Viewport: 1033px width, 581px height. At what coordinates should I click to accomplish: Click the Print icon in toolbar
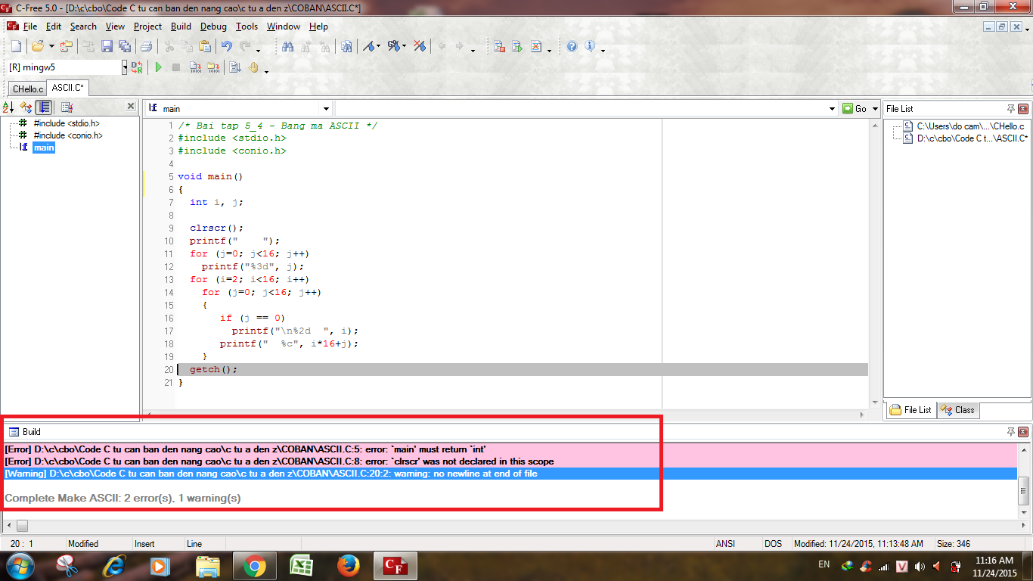pyautogui.click(x=147, y=46)
